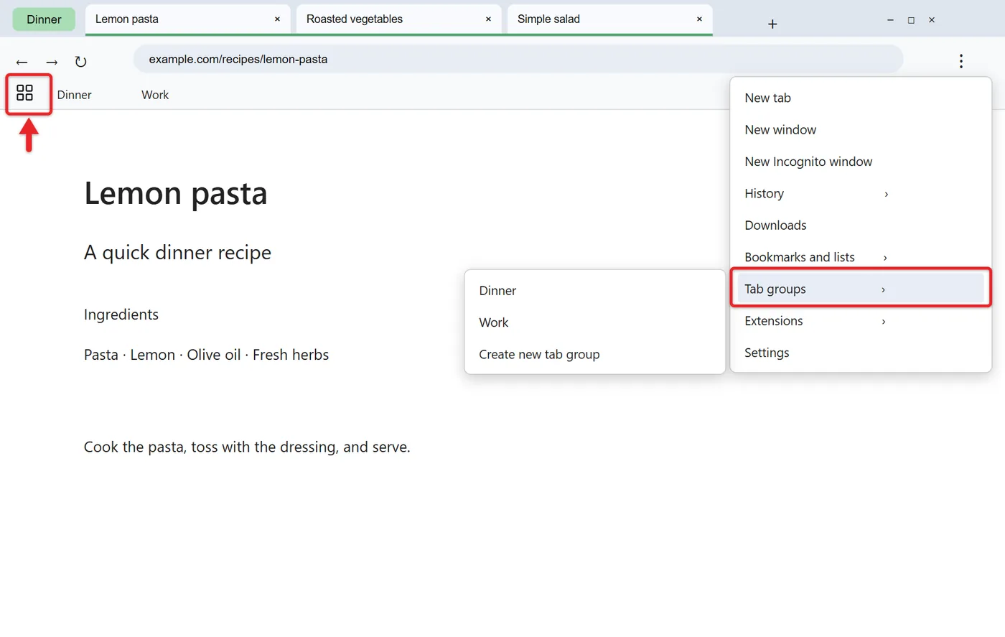Minimize the browser window

[x=890, y=20]
